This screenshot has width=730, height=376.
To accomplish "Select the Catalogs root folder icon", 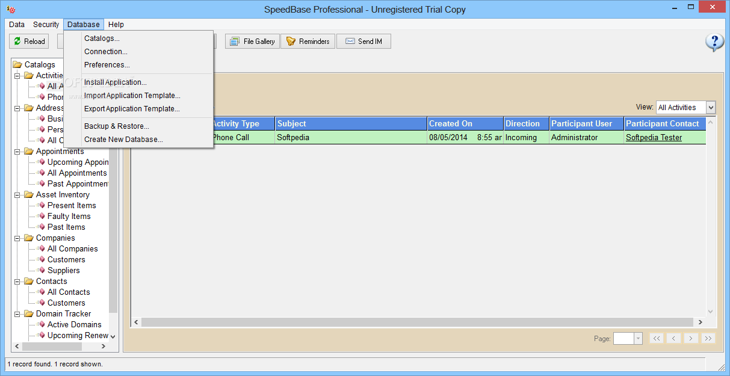I will pyautogui.click(x=17, y=64).
